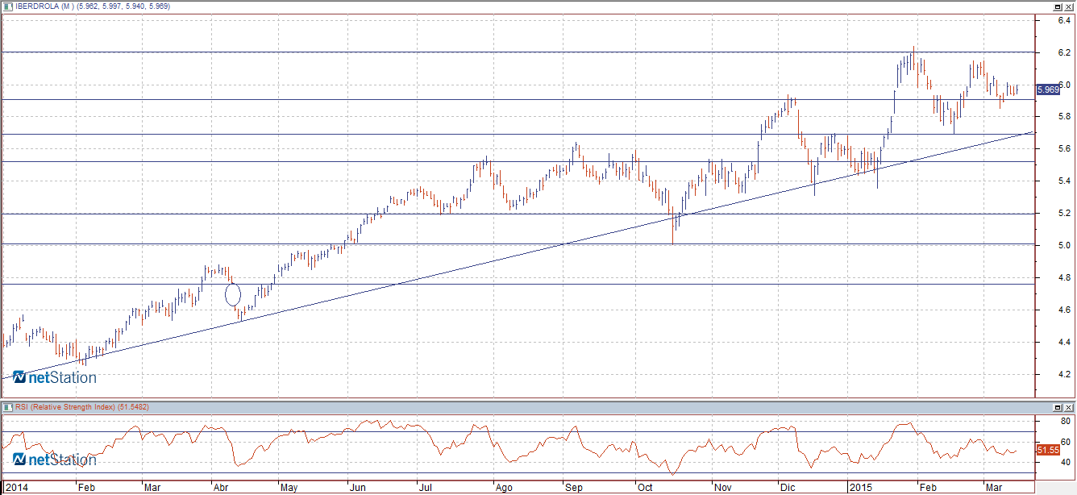This screenshot has height=495, width=1077.
Task: Maximize the IBERDROLA chart window
Action: tap(1058, 6)
